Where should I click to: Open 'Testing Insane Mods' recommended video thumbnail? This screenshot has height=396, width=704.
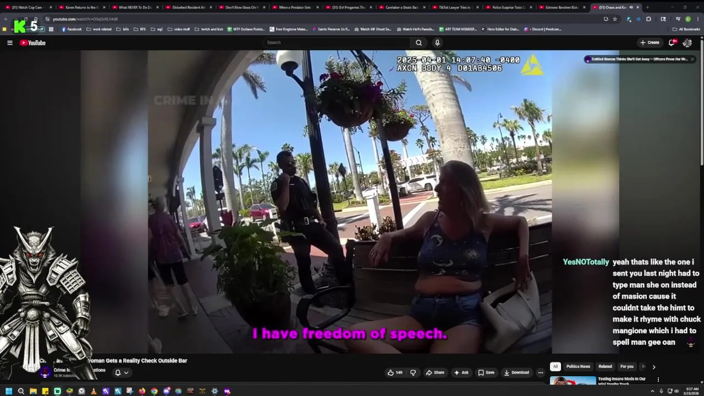(x=573, y=380)
